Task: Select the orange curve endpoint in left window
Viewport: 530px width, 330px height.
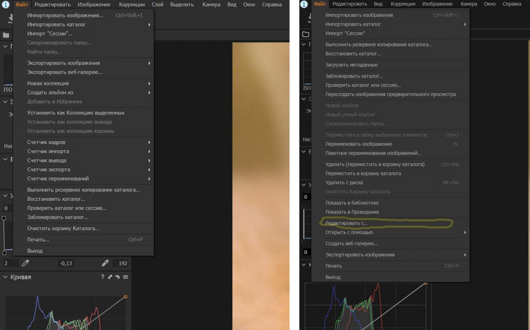Action: point(125,296)
